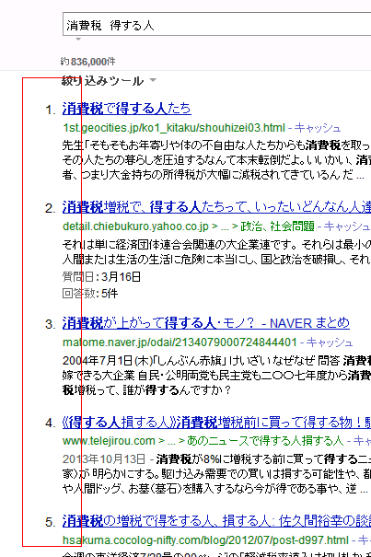Open cached copy of geocities.jp result
The image size is (371, 557).
[x=318, y=128]
